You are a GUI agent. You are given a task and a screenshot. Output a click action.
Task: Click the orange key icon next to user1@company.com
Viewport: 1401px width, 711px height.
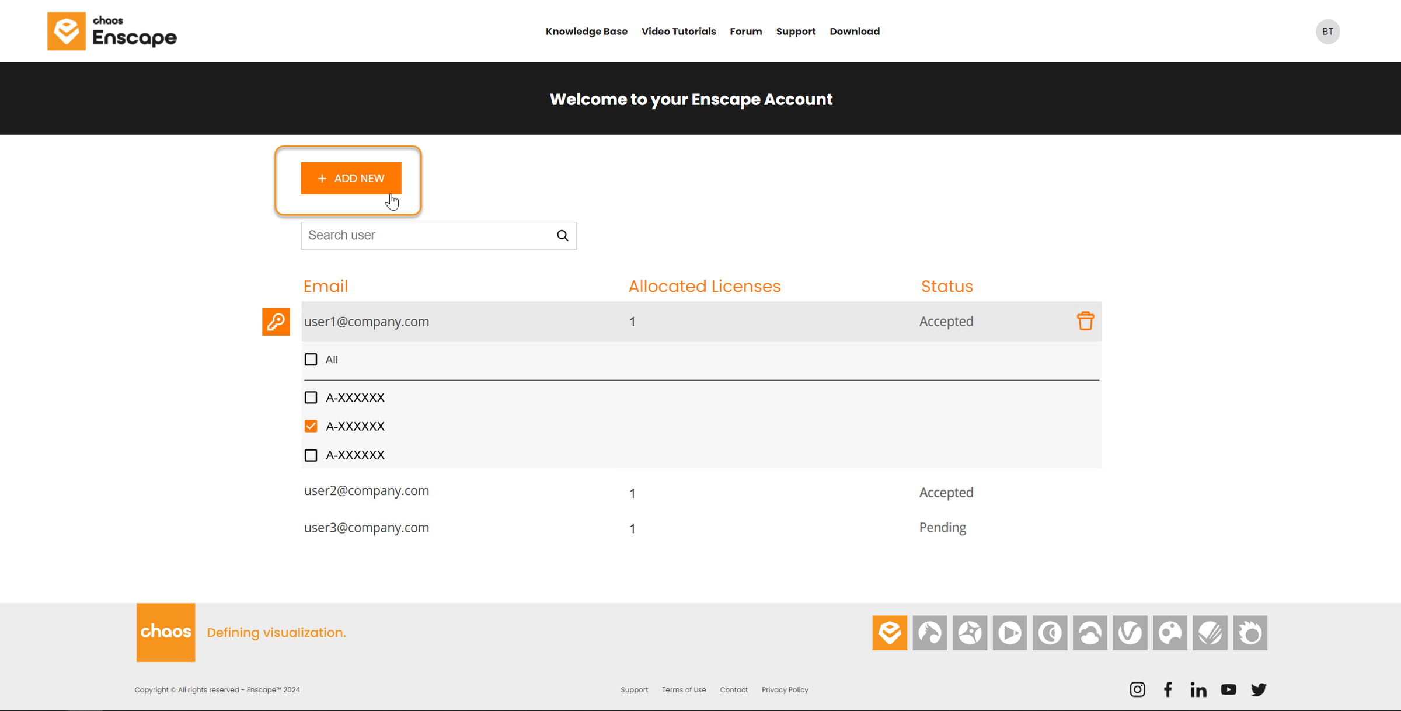(276, 322)
